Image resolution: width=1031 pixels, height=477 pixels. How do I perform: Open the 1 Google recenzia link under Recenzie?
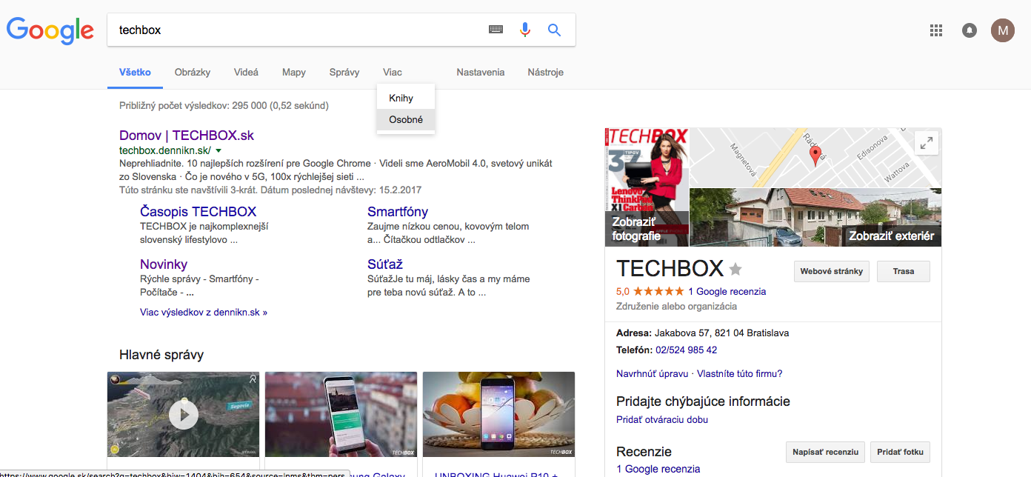[658, 469]
